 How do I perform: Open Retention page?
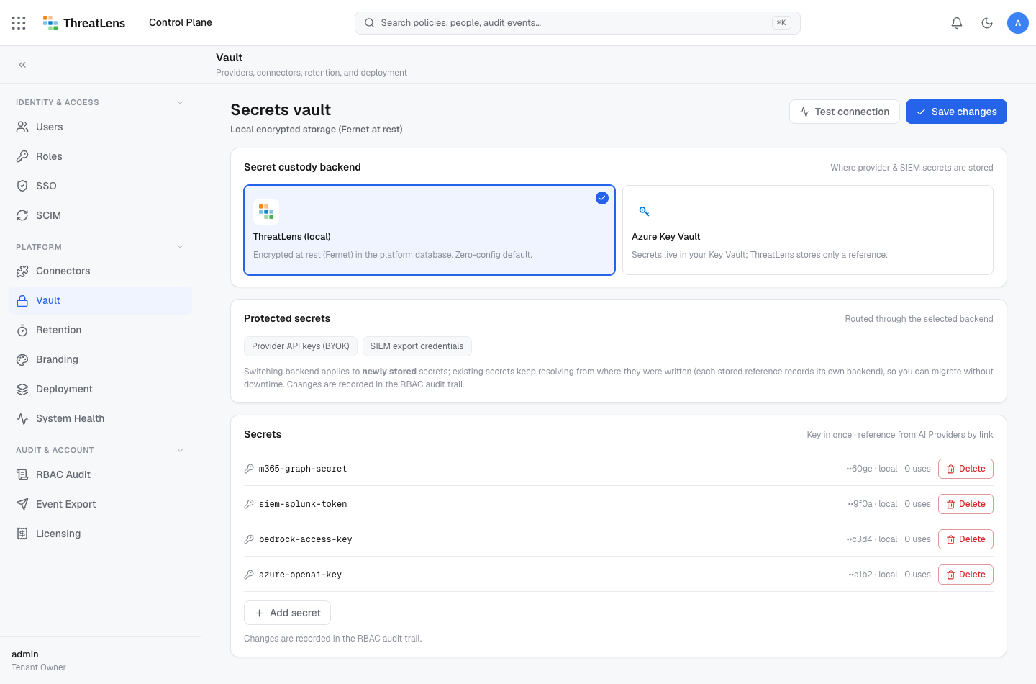click(x=100, y=330)
